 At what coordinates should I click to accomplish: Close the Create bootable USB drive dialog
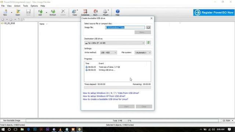point(151,18)
